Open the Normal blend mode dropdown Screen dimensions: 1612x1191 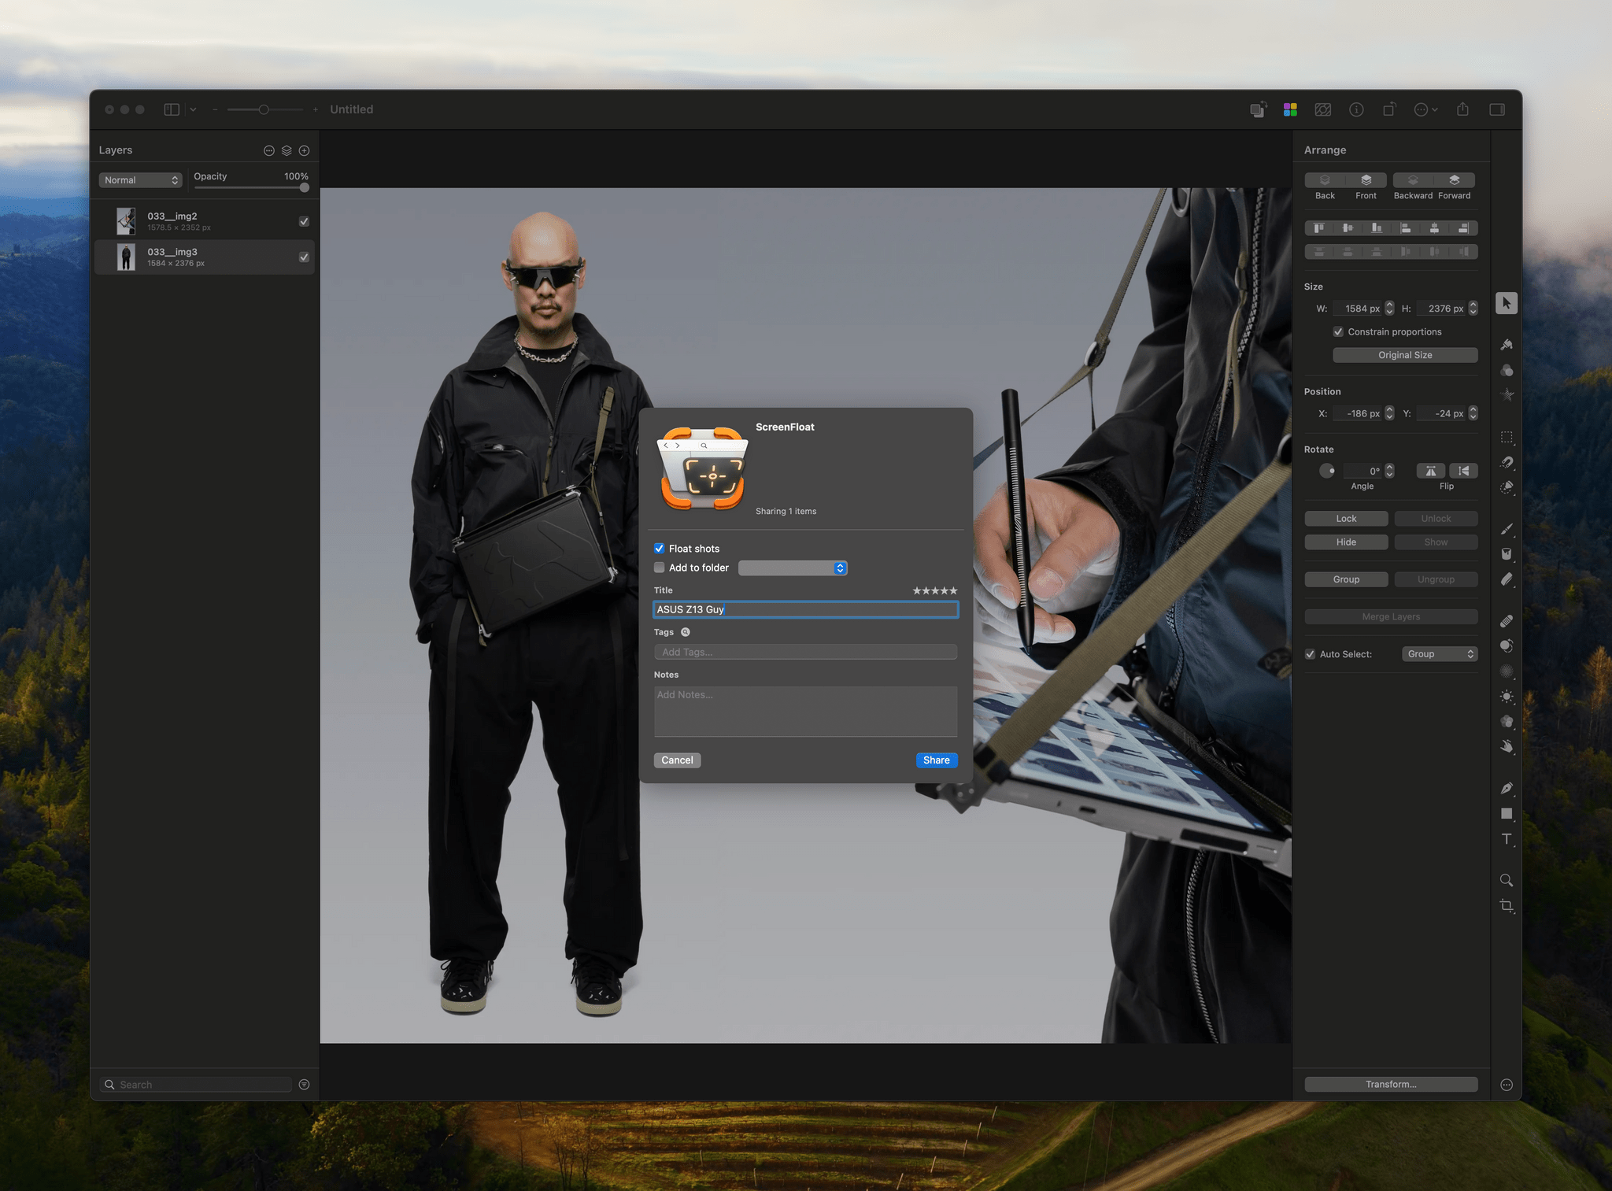[x=141, y=180]
